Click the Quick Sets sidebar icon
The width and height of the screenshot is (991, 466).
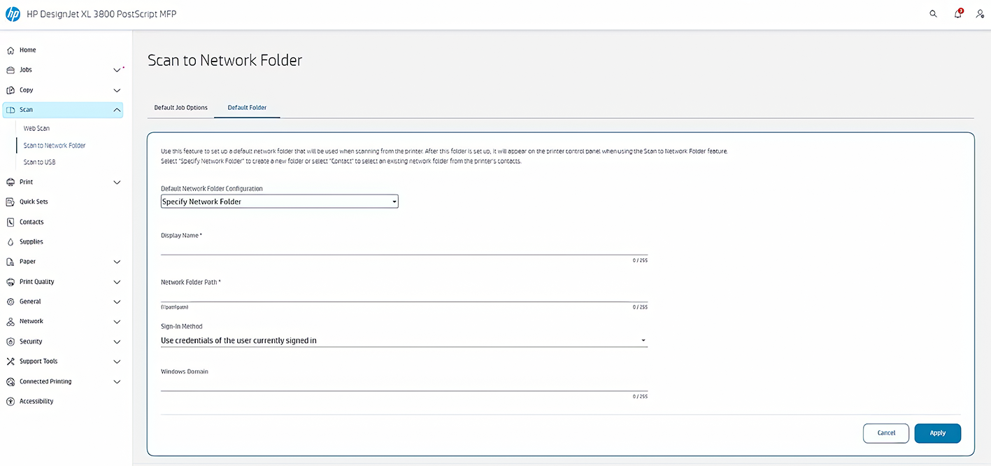pos(10,202)
